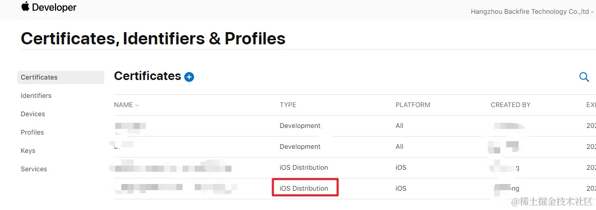596x210 pixels.
Task: Click iOS platform cell in the third row
Action: [x=401, y=168]
